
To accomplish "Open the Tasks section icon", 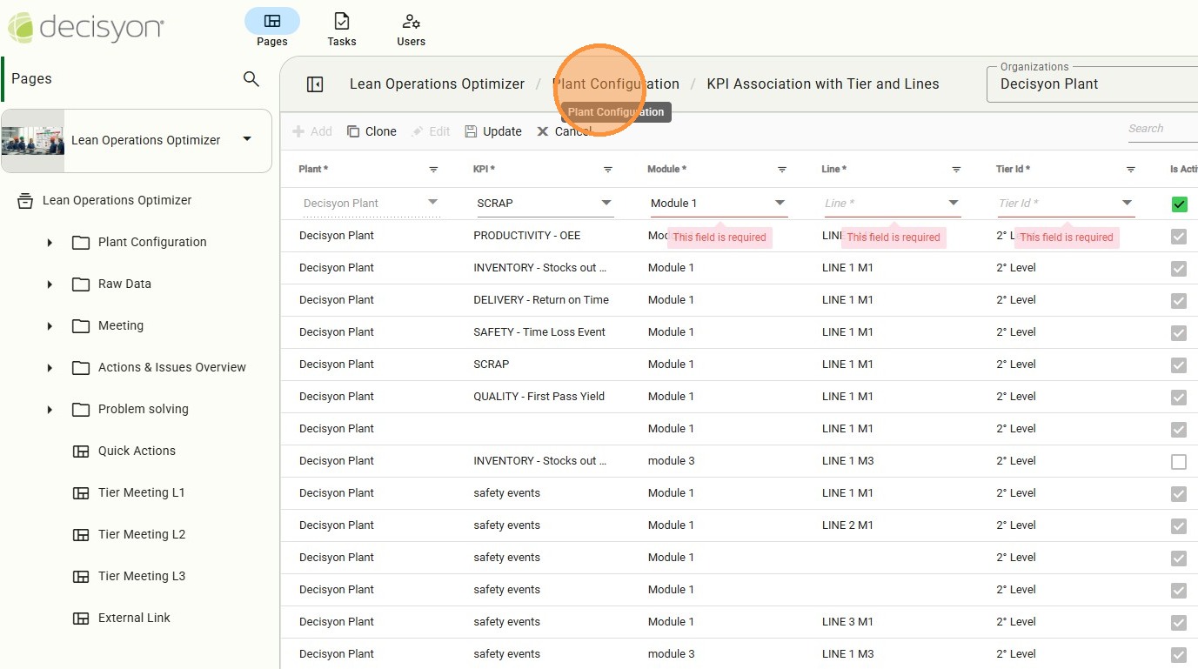I will (342, 22).
